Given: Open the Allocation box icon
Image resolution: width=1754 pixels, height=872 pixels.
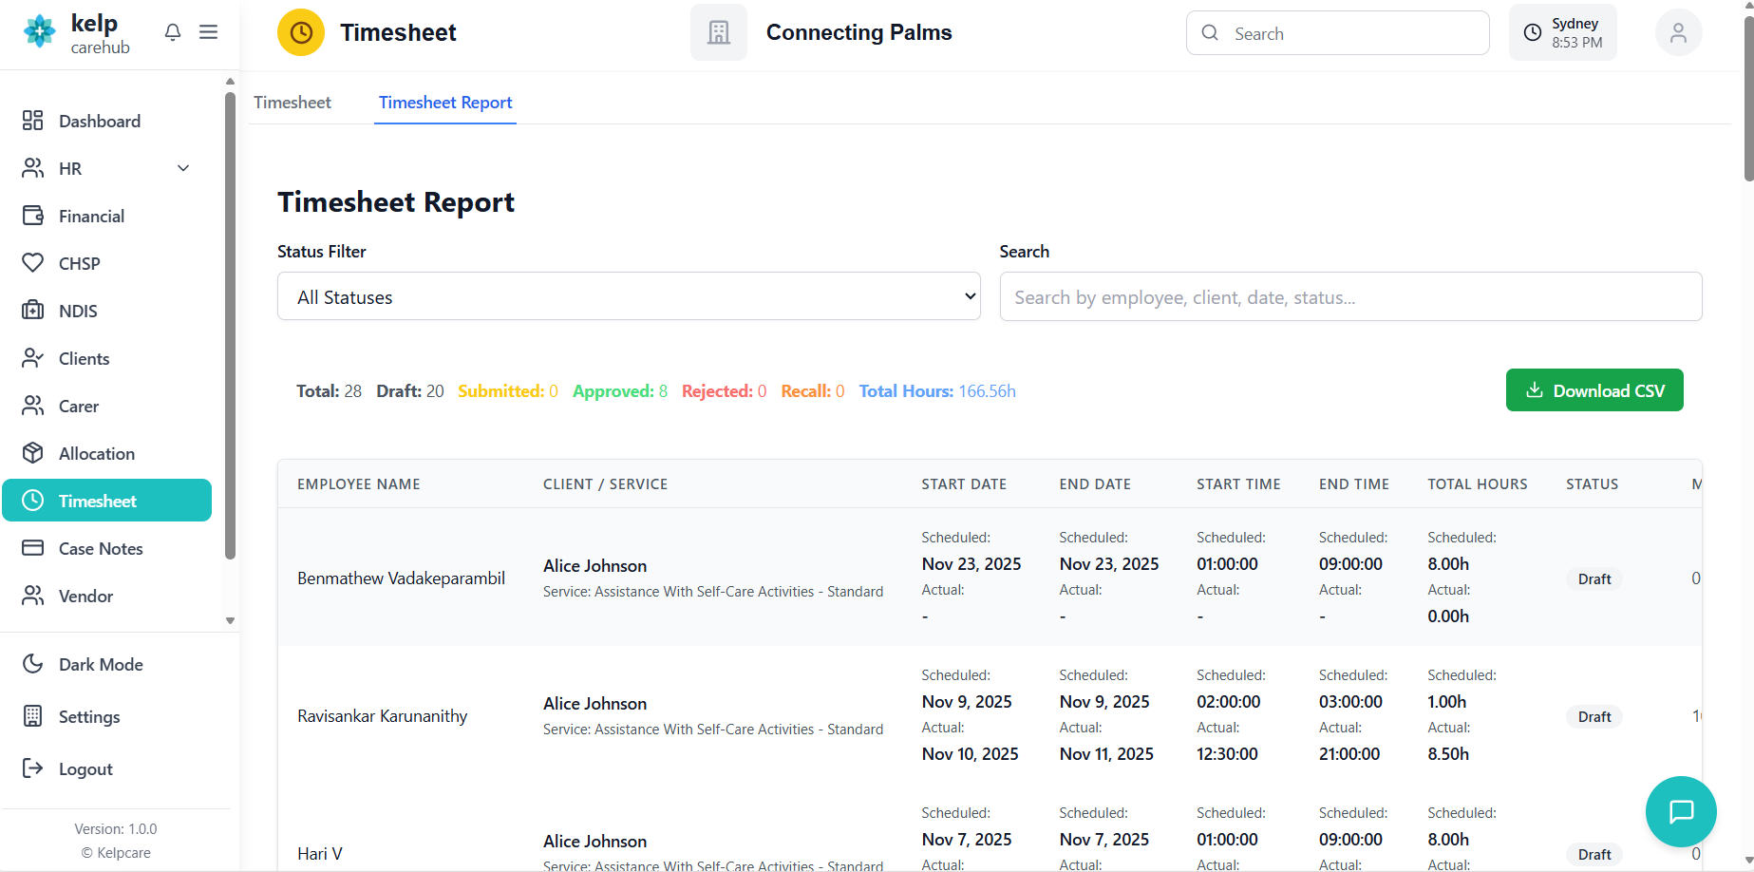Looking at the screenshot, I should [x=33, y=453].
